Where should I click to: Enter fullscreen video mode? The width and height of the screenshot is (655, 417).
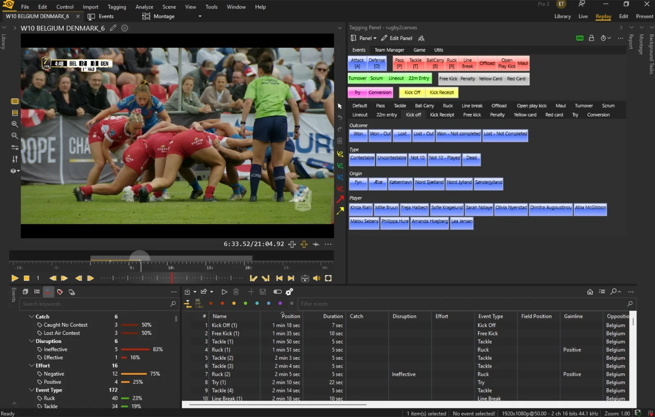click(x=328, y=278)
